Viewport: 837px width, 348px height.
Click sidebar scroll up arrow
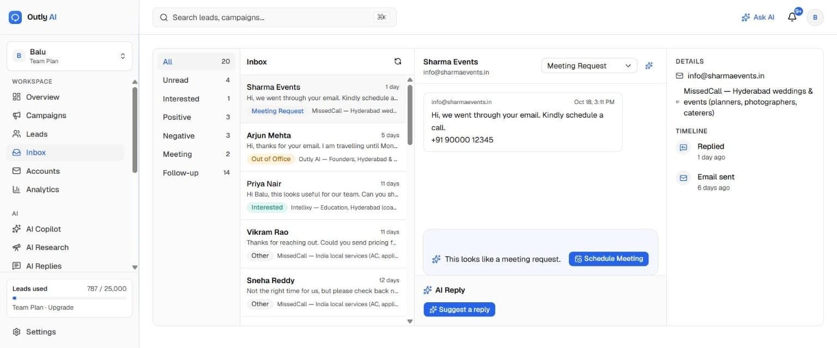coord(135,82)
